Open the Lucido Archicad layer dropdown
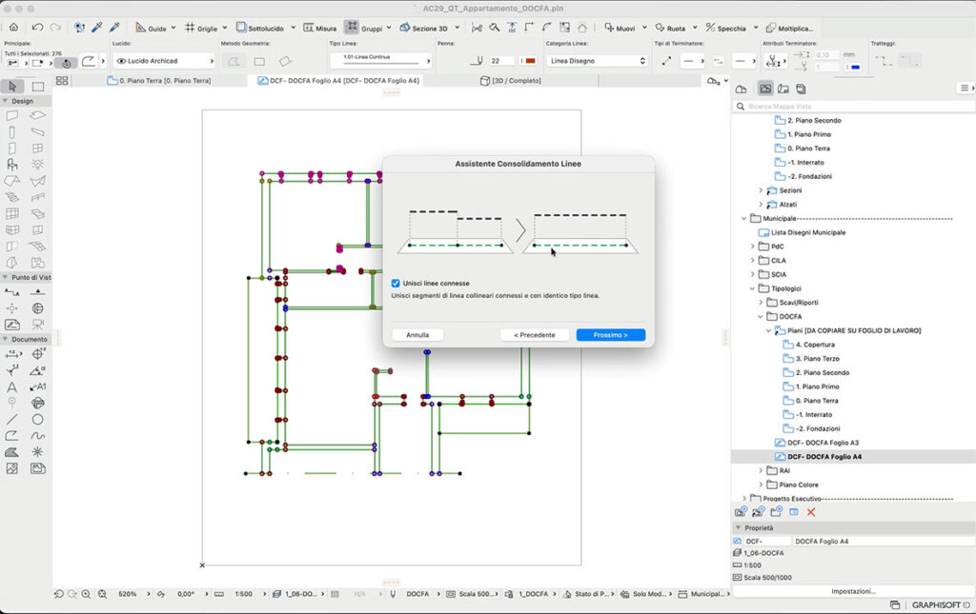Image resolution: width=976 pixels, height=614 pixels. coord(165,61)
